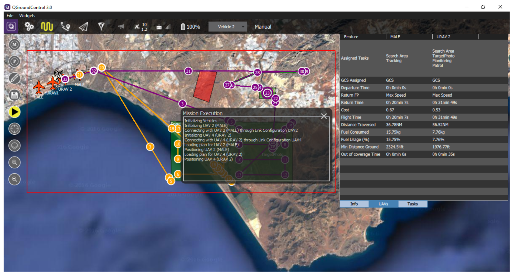Open the Widgets menu
This screenshot has height=276, width=512.
(x=27, y=16)
